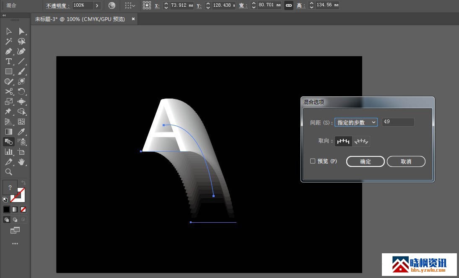Select the Zoom magnifier tool

8,172
